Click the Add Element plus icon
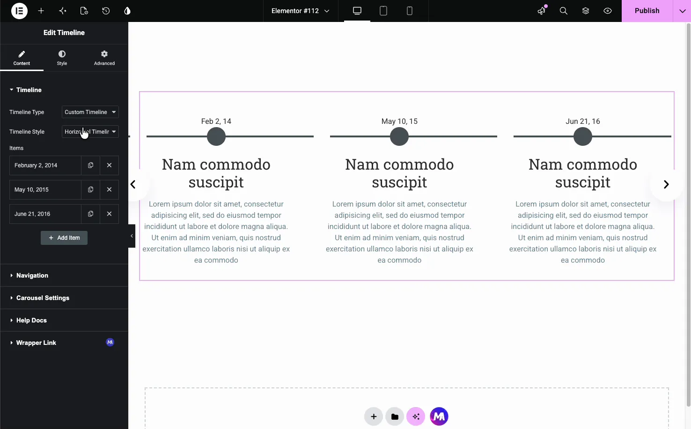Viewport: 691px width, 429px height. (x=41, y=11)
